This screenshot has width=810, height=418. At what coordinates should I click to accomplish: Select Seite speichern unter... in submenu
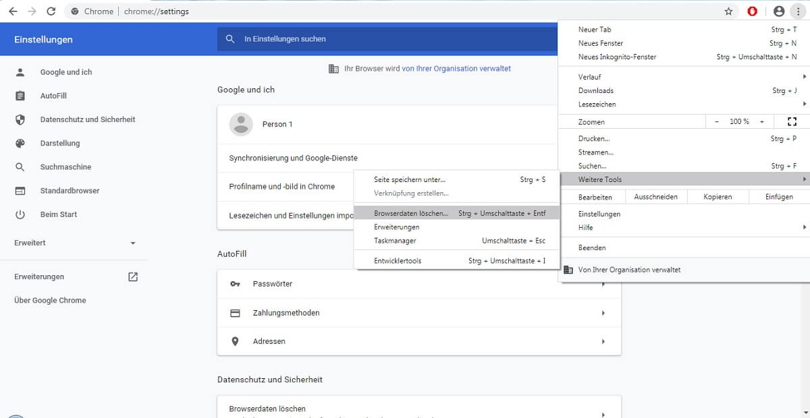tap(457, 179)
